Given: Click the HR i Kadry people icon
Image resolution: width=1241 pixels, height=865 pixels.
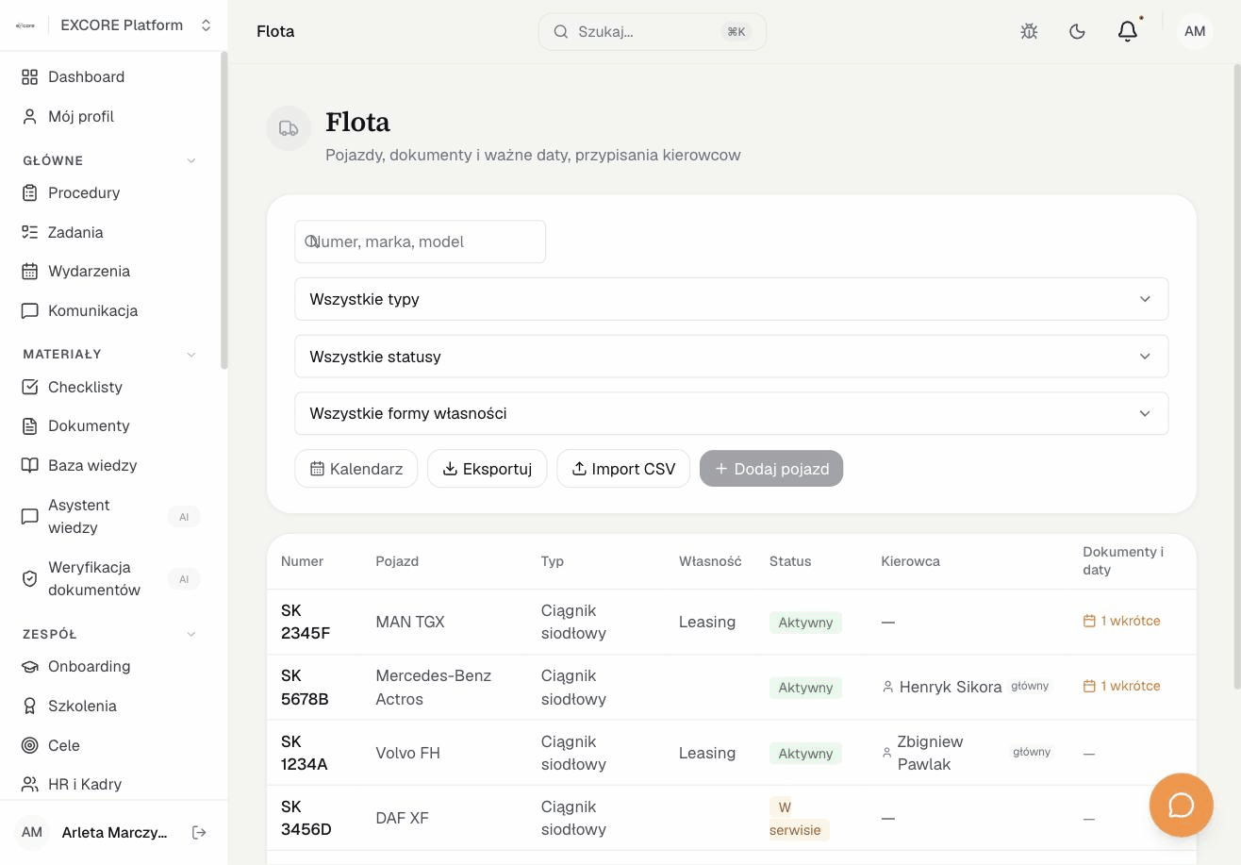Looking at the screenshot, I should (x=30, y=784).
